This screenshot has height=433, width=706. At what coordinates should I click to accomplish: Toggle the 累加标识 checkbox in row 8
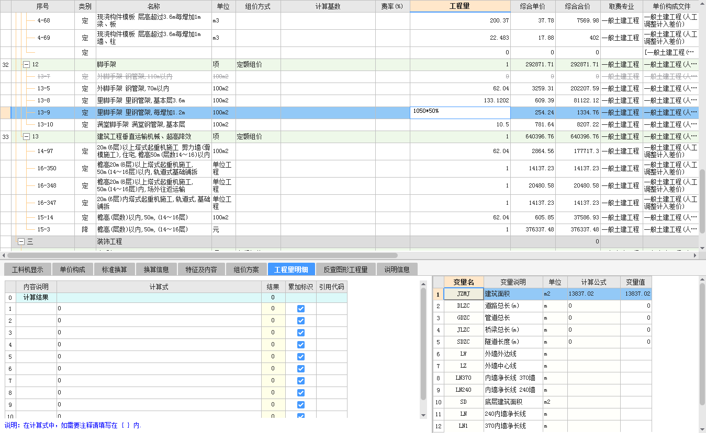click(x=300, y=393)
